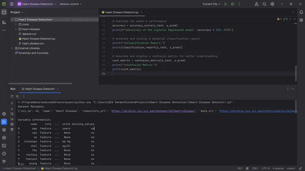Viewport: 305px width, 171px height.
Task: Select the Run panel label
Action: 13,89
